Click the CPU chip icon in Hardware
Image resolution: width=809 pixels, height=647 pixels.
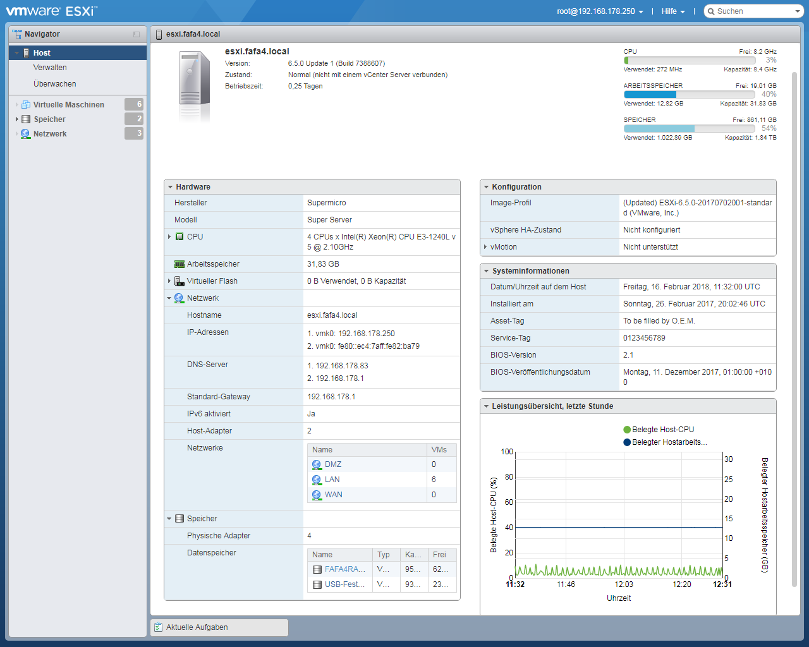pyautogui.click(x=179, y=237)
